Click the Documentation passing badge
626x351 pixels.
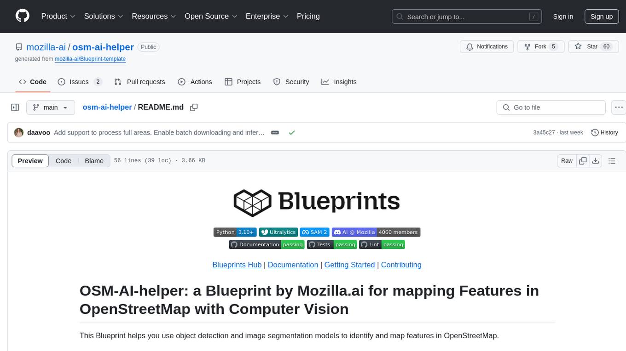coord(267,245)
